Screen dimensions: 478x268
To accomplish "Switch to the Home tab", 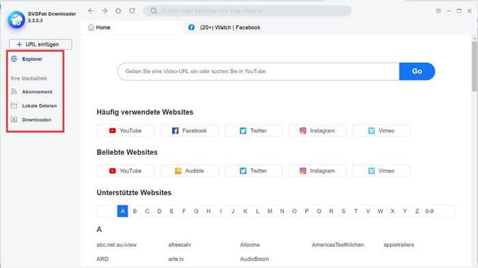I will tap(132, 27).
